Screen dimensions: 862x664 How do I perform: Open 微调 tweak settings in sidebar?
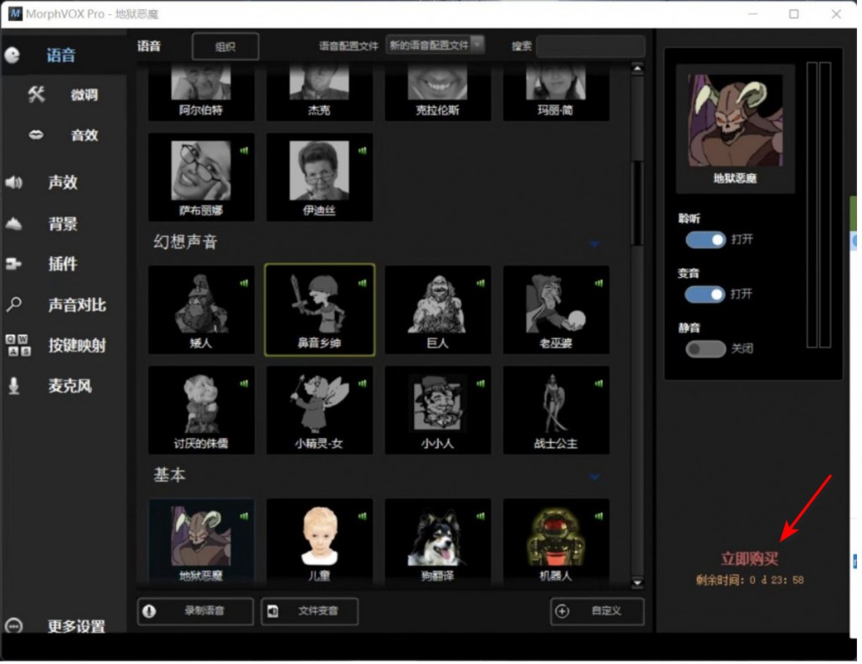[x=83, y=94]
